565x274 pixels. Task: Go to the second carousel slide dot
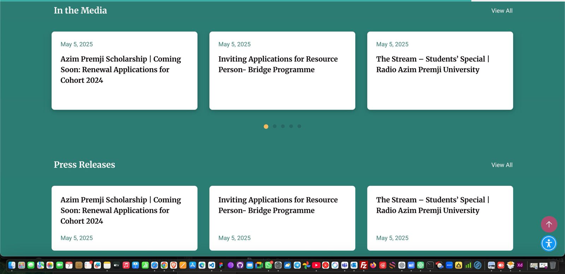275,126
